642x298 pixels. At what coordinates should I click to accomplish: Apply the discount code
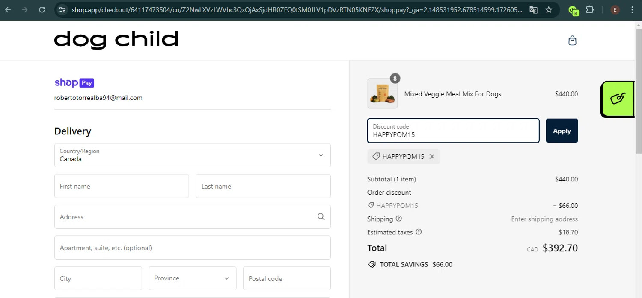[562, 131]
